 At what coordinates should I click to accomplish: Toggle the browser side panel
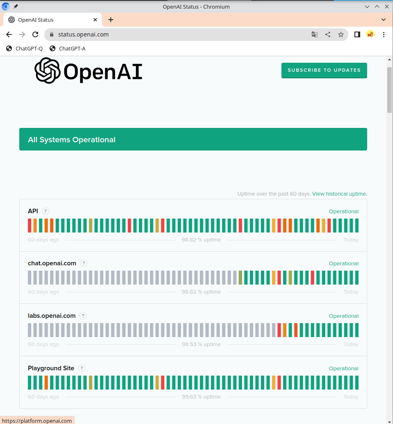point(357,34)
